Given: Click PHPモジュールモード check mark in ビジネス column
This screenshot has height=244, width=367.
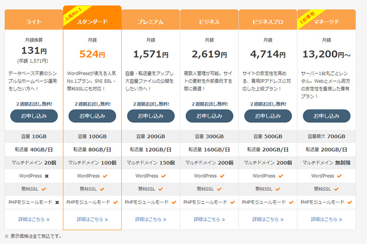Looking at the screenshot, I should [x=233, y=202].
